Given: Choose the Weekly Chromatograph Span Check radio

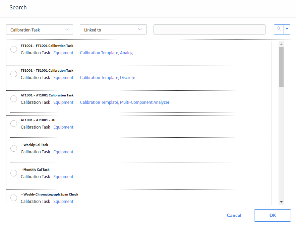Looking at the screenshot, I should pos(14,198).
